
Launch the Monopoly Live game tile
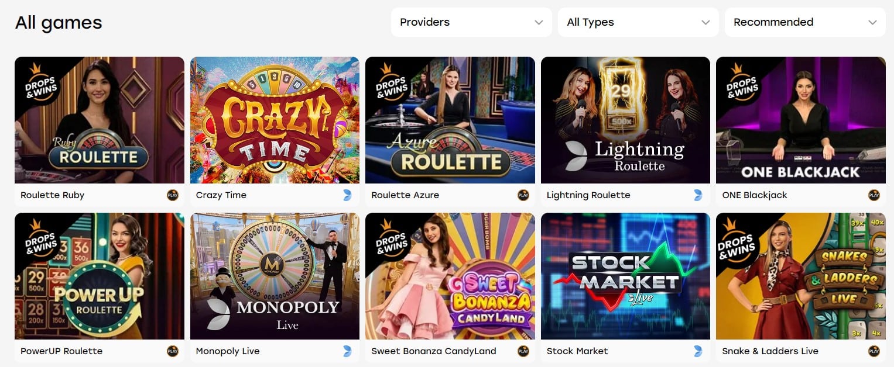coord(275,276)
